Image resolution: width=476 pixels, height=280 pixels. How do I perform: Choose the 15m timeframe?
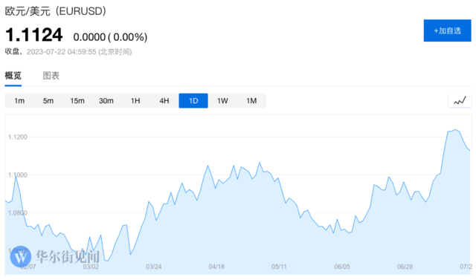click(77, 100)
